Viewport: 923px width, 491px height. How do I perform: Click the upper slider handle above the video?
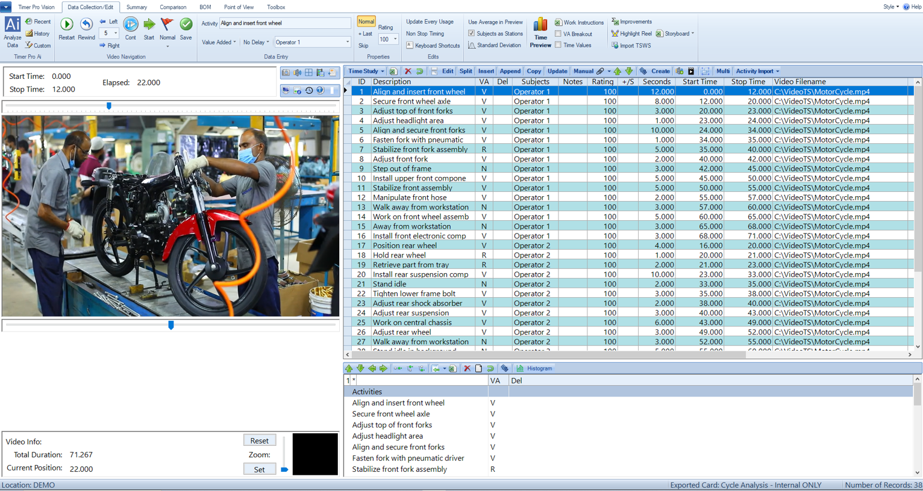point(109,105)
